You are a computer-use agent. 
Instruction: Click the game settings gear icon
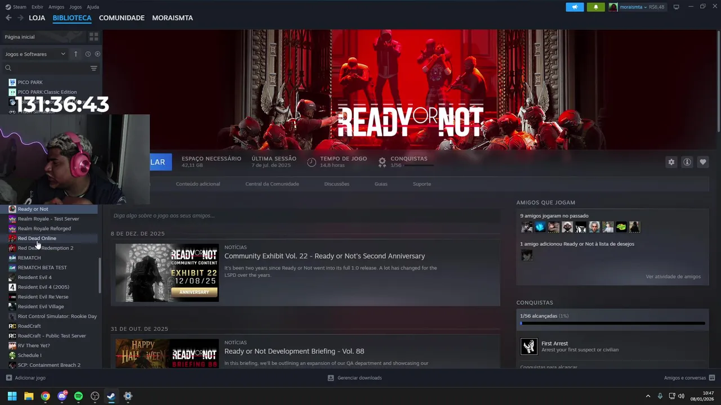[671, 162]
